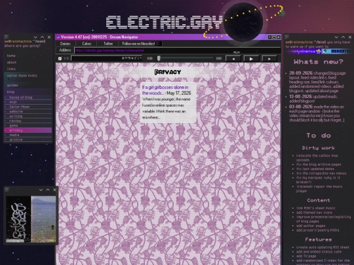354x265 pixels.
Task: Close the bio terminal panel
Action: pos(350,37)
